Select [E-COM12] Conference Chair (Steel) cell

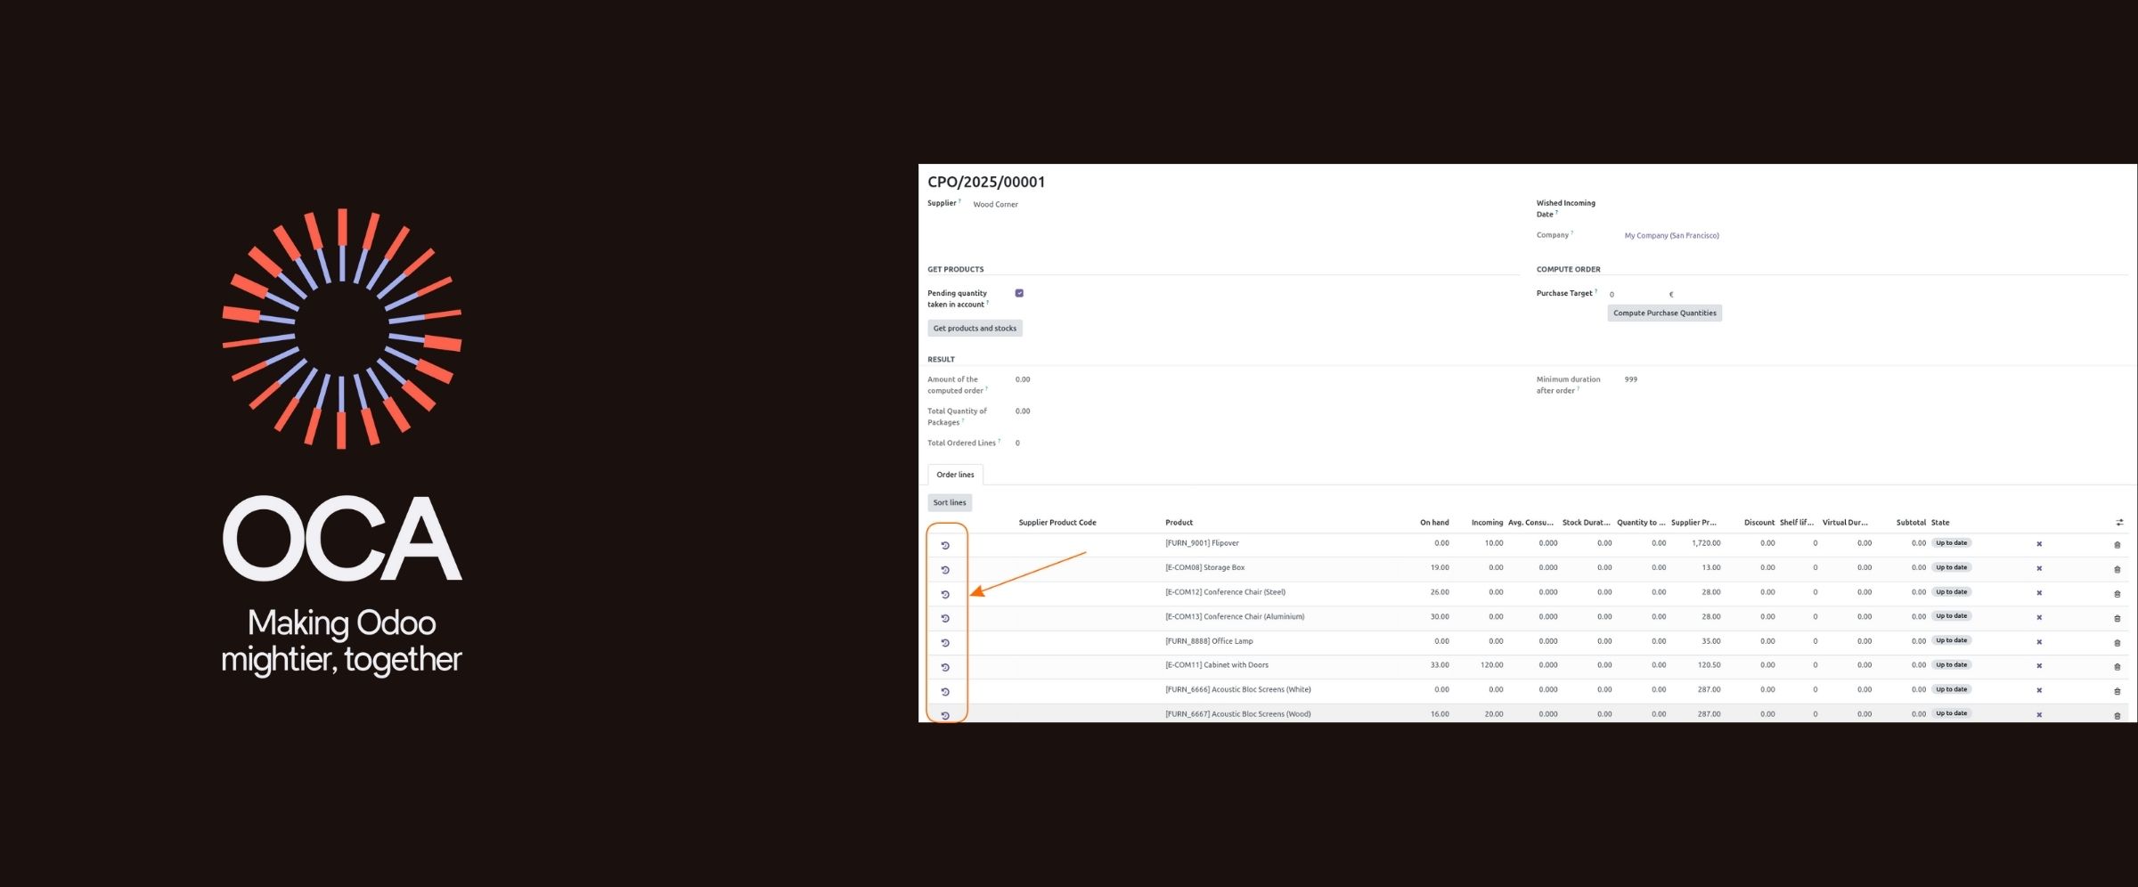click(x=1225, y=592)
